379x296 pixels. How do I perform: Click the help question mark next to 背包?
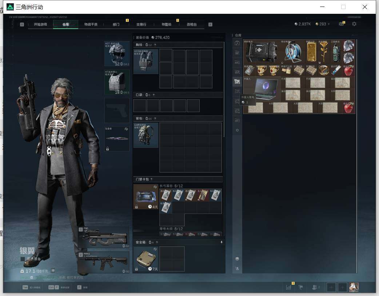[x=155, y=118]
